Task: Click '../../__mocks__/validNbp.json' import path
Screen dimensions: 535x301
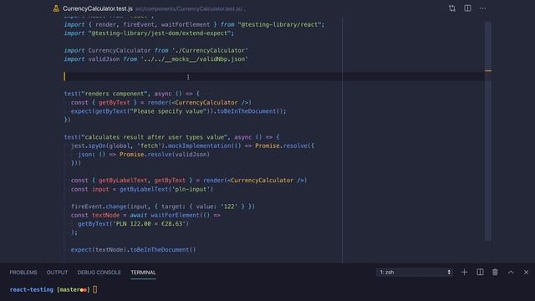Action: click(x=194, y=59)
